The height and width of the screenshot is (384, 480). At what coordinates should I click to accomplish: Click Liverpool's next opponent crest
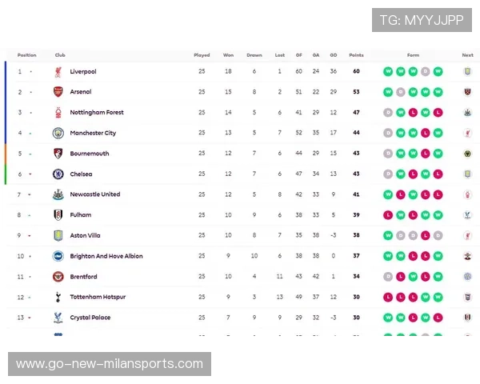click(x=467, y=71)
